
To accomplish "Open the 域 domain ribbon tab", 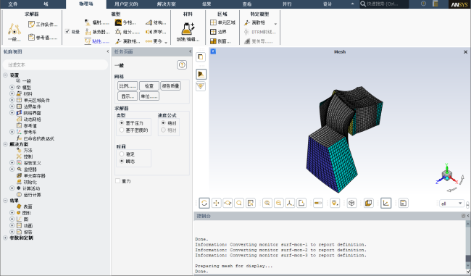I will point(46,4).
